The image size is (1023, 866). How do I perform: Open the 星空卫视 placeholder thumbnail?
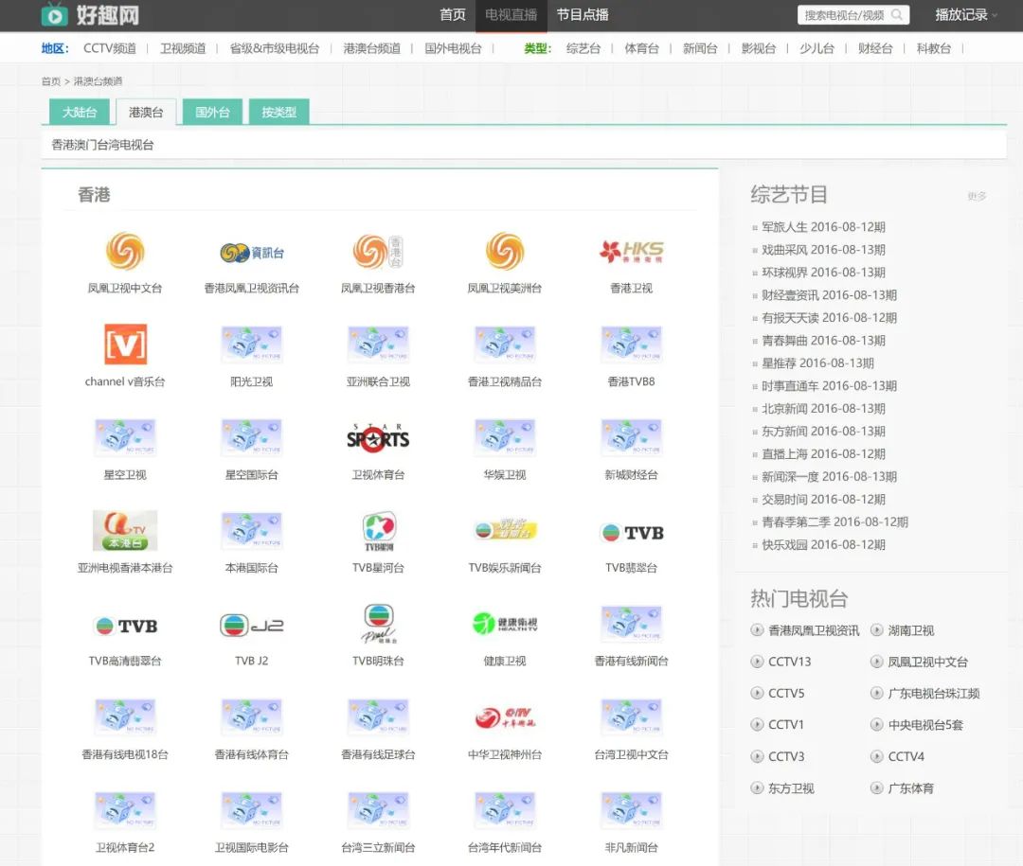click(x=125, y=437)
